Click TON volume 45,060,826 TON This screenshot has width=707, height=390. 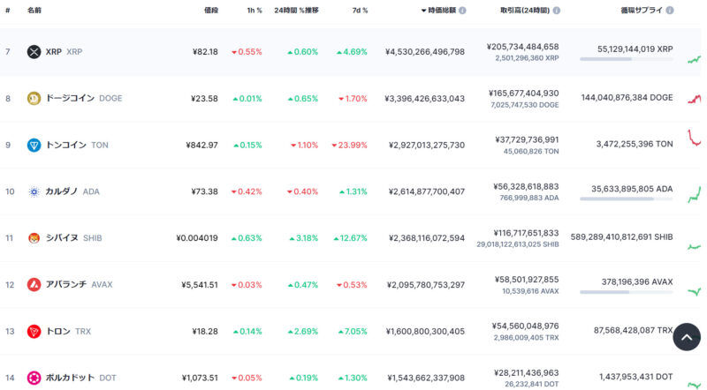coord(531,151)
